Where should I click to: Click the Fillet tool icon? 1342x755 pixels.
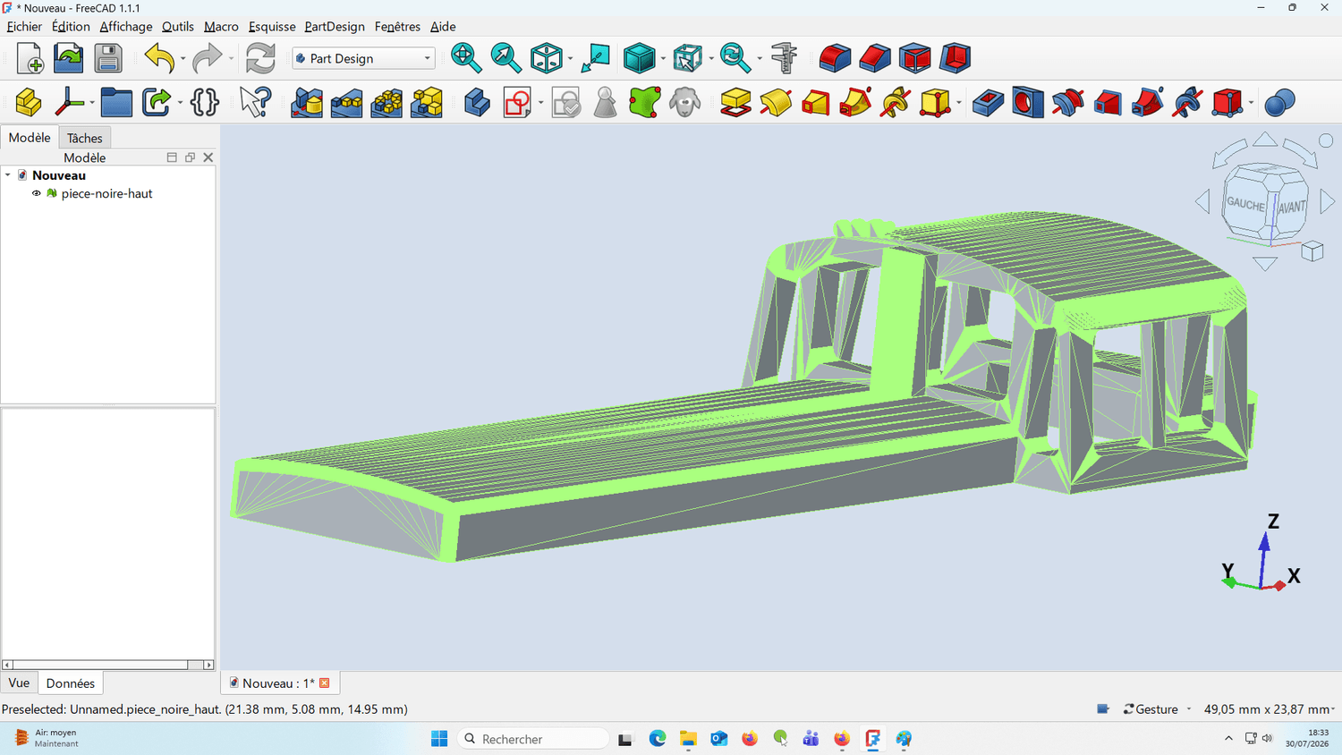pos(835,58)
